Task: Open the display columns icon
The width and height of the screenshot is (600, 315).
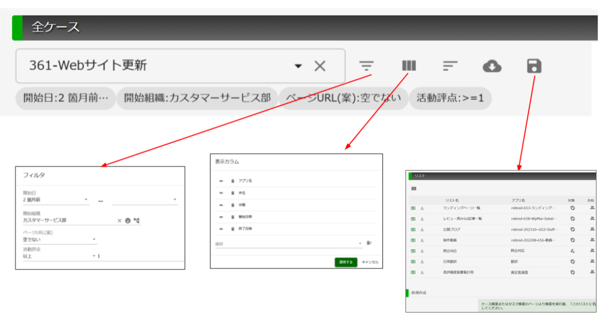Action: [408, 66]
